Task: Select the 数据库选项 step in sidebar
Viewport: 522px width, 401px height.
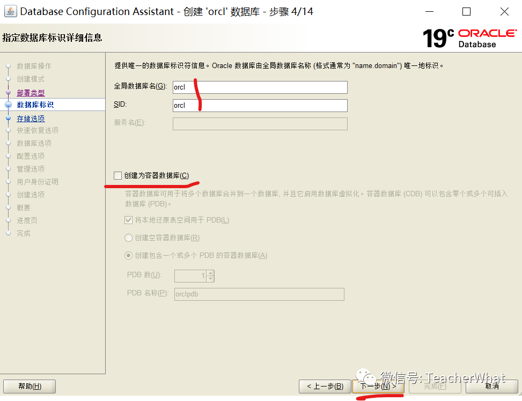Action: [34, 143]
